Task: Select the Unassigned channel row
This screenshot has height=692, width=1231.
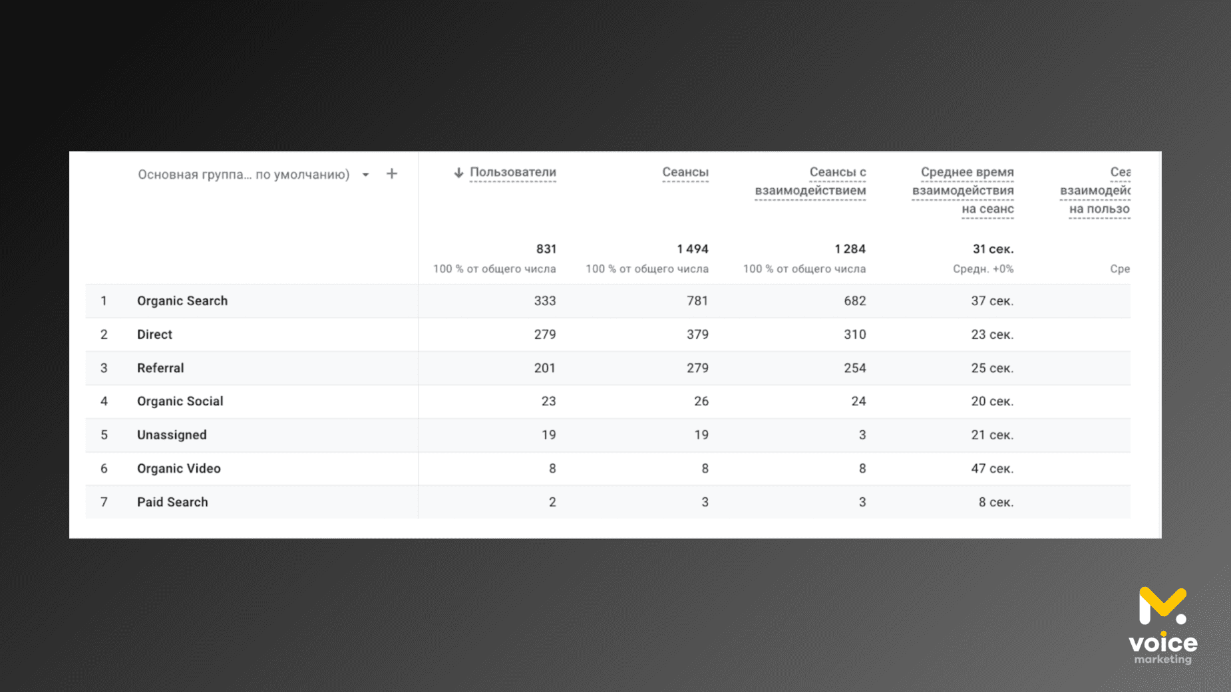Action: click(172, 435)
